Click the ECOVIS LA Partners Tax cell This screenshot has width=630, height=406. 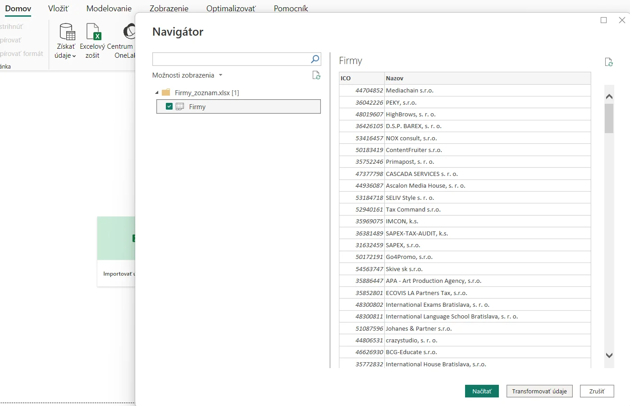[488, 293]
